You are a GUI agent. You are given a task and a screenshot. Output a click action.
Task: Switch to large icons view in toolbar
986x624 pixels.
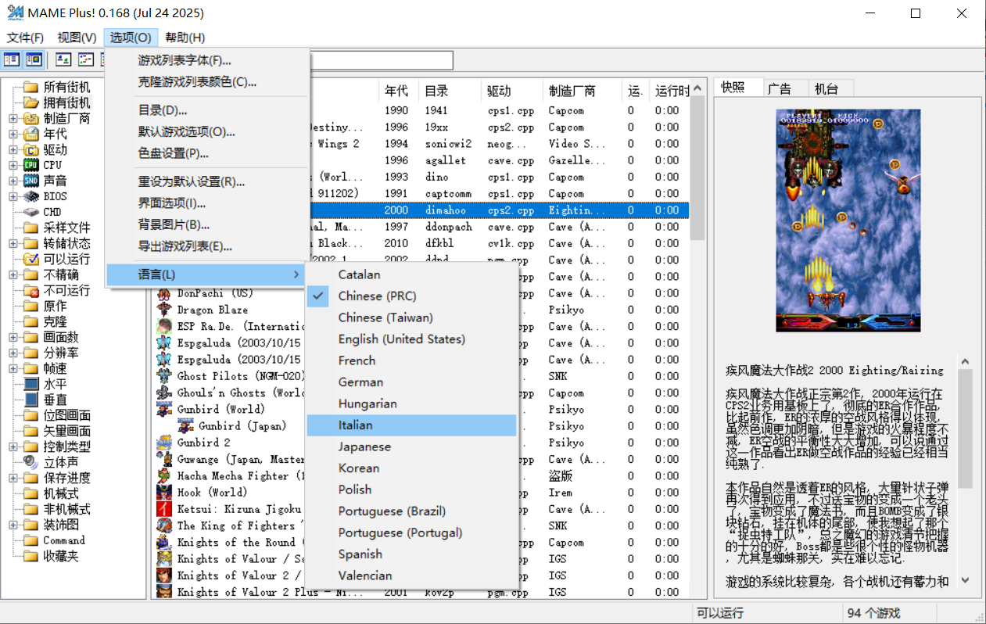coord(63,59)
